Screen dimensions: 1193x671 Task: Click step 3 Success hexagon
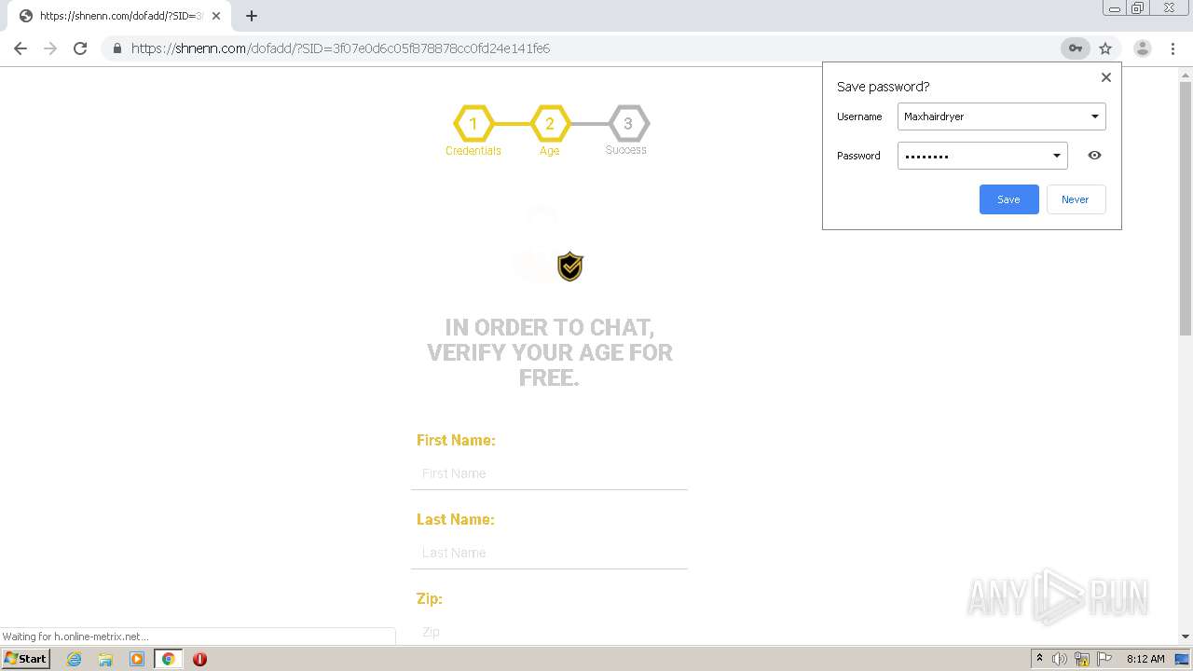click(x=628, y=123)
